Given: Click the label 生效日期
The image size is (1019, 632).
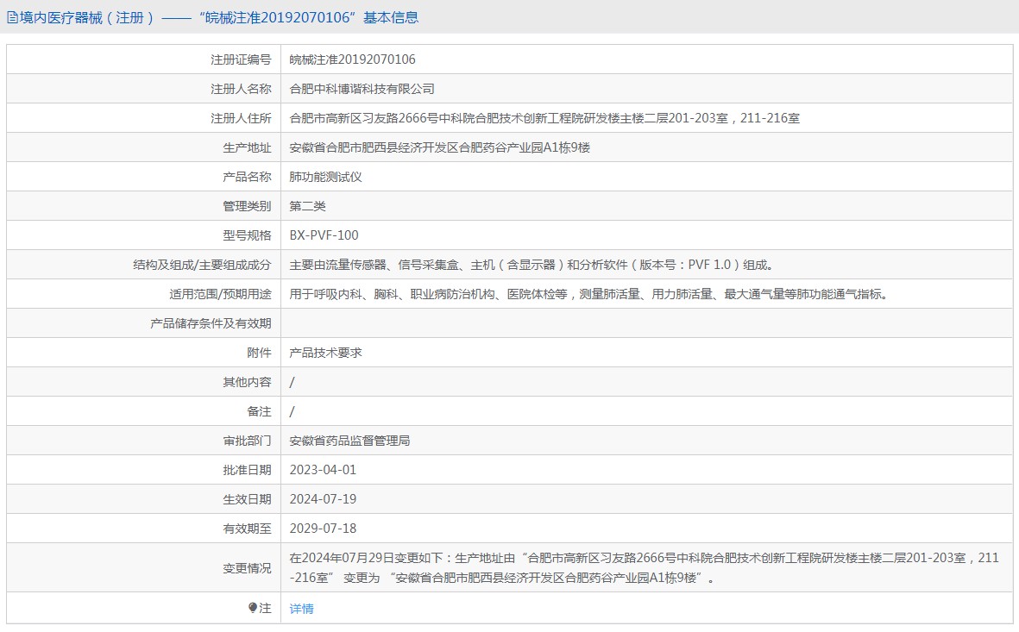Looking at the screenshot, I should tap(247, 499).
